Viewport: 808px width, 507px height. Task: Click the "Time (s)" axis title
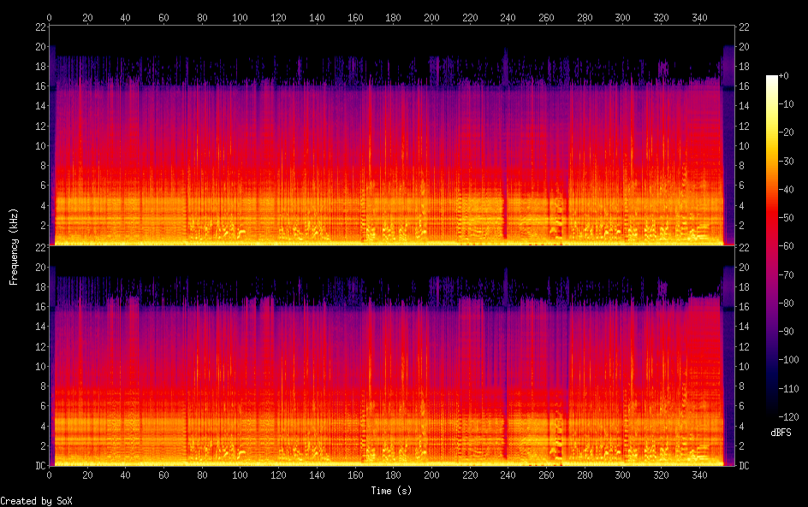[x=391, y=491]
